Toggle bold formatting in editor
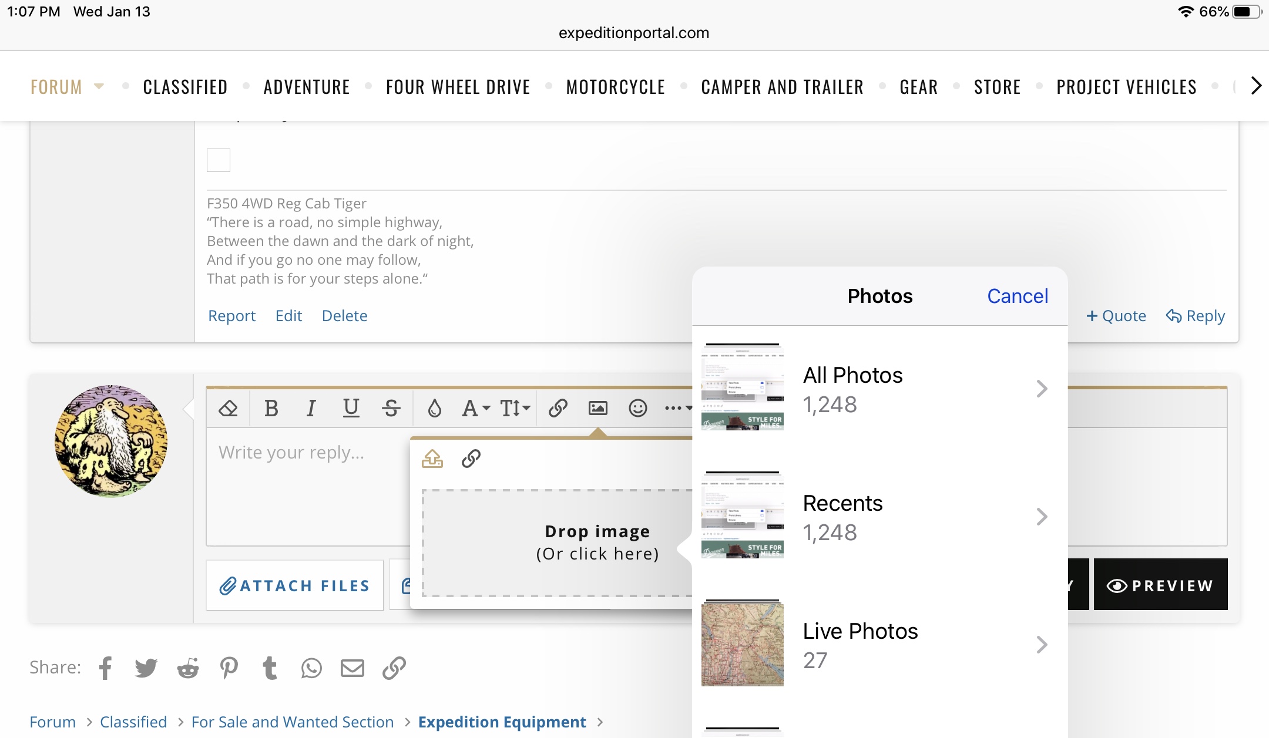The height and width of the screenshot is (738, 1269). [271, 408]
